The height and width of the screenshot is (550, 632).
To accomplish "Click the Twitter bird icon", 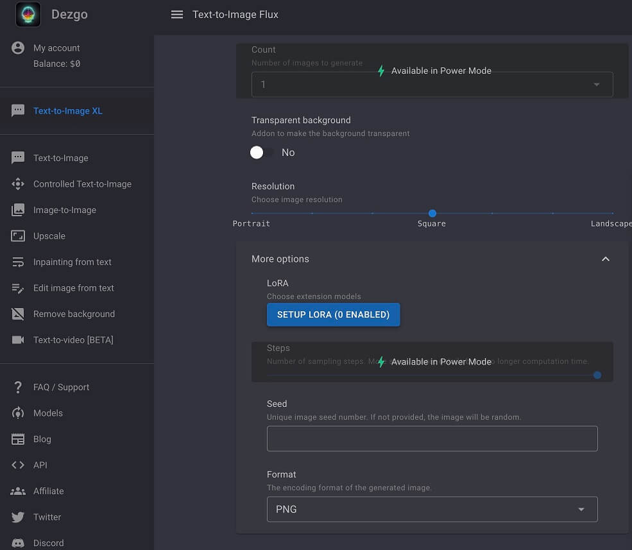I will click(x=18, y=517).
